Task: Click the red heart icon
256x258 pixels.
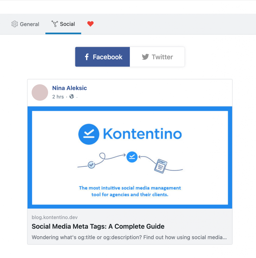Action: point(90,24)
